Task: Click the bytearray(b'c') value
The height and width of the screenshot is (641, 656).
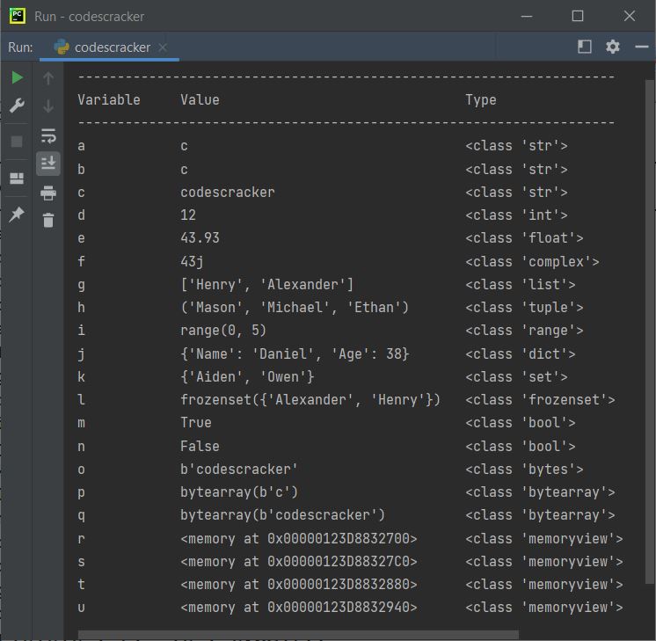Action: pyautogui.click(x=239, y=492)
